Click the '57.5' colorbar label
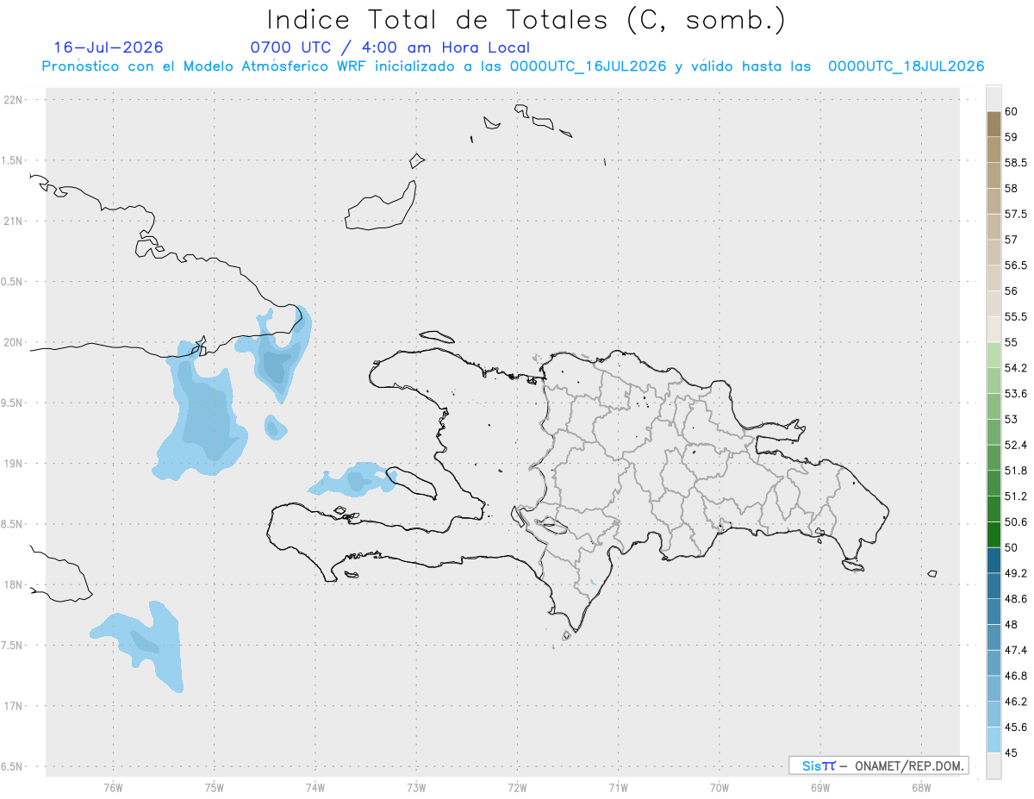This screenshot has height=799, width=1034. coord(1015,214)
